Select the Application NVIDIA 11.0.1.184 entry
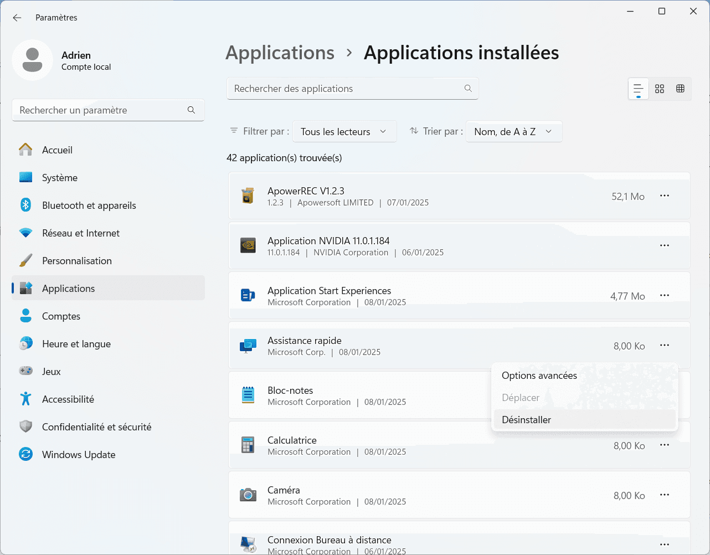710x555 pixels. (459, 245)
